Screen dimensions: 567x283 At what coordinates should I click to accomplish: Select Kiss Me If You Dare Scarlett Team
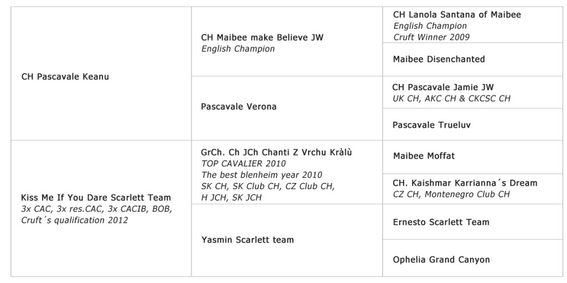pos(96,198)
